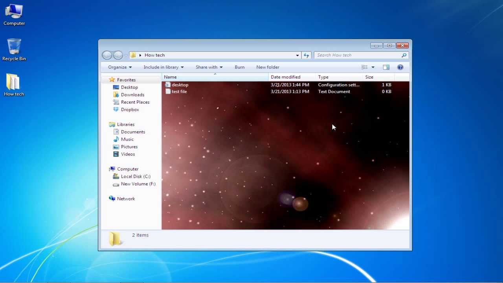
Task: Create a New folder from the toolbar
Action: click(268, 67)
